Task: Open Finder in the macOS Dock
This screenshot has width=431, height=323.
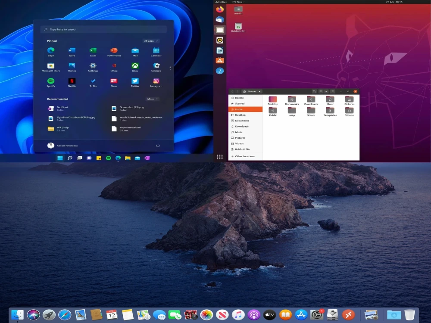Action: pos(17,315)
